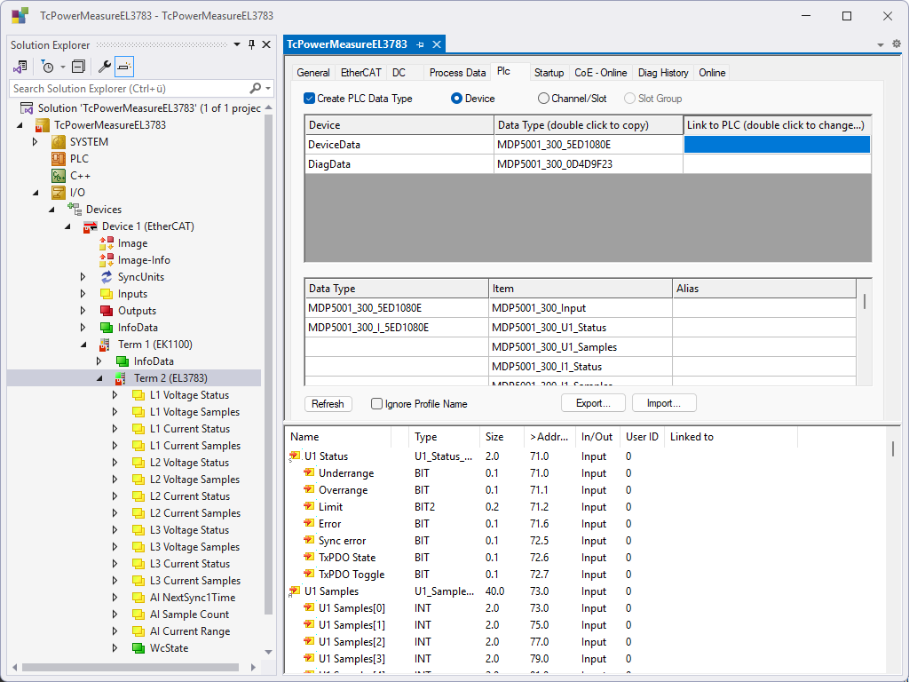This screenshot has height=682, width=909.
Task: Click the Import... button
Action: [x=664, y=403]
